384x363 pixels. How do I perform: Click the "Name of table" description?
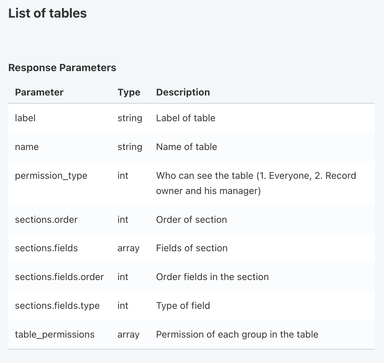pos(187,147)
